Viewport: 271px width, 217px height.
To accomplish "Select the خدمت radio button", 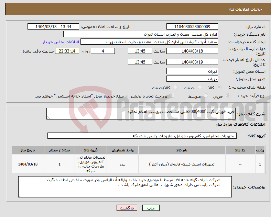I will click(200, 87).
